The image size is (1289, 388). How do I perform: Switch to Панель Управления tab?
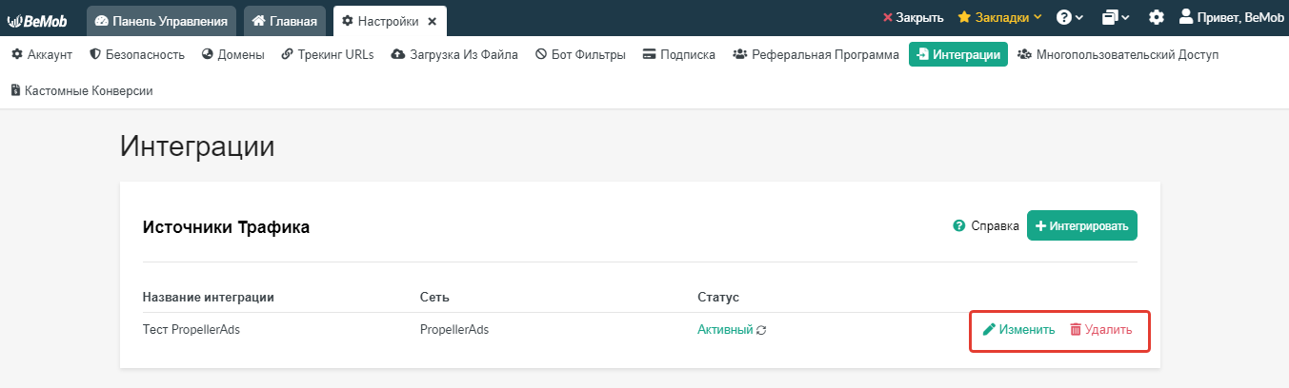161,21
